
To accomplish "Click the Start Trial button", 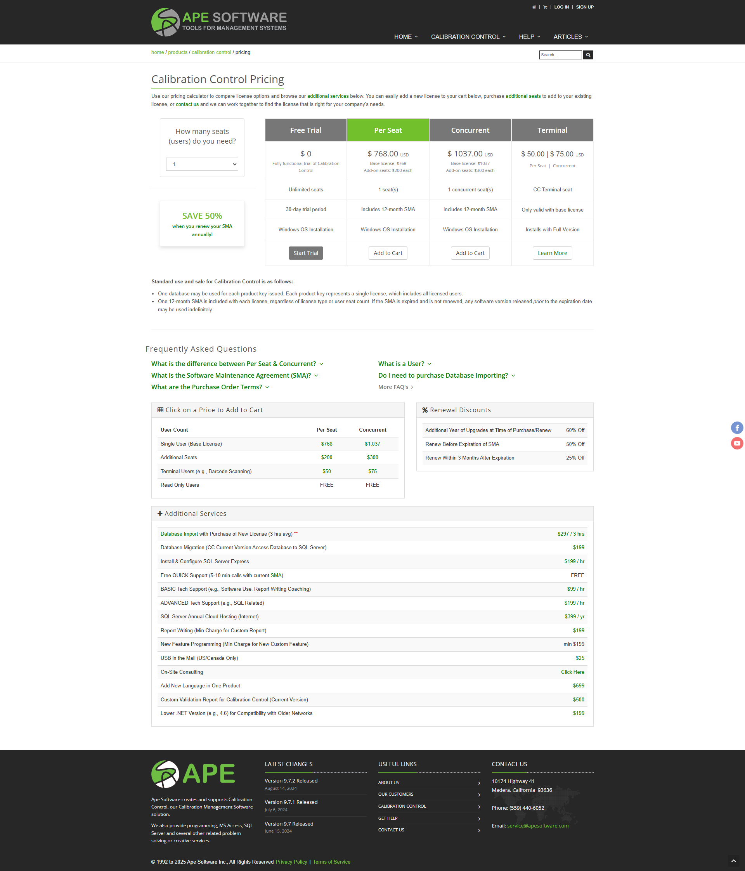I will (x=305, y=253).
